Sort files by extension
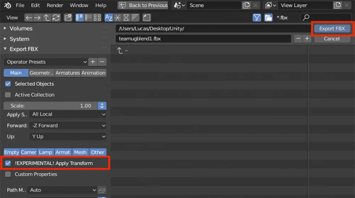The width and height of the screenshot is (355, 198). [118, 18]
